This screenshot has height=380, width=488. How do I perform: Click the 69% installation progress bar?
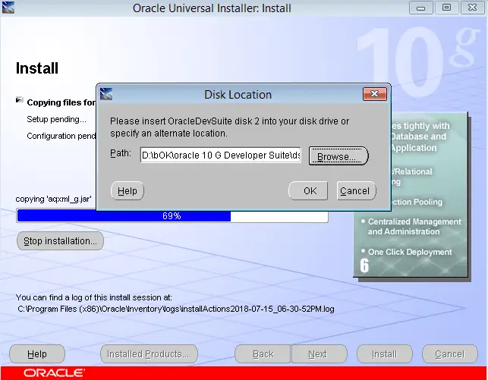[172, 216]
